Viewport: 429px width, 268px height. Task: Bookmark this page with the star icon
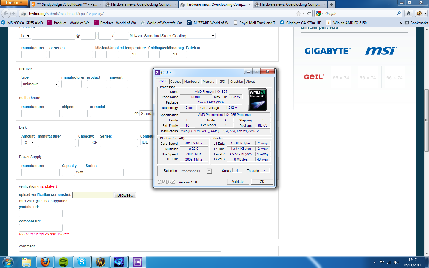coord(299,13)
